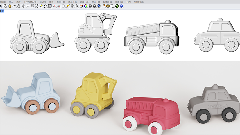Open the 渲染工具 tab
The width and height of the screenshot is (240, 135).
tap(119, 2)
